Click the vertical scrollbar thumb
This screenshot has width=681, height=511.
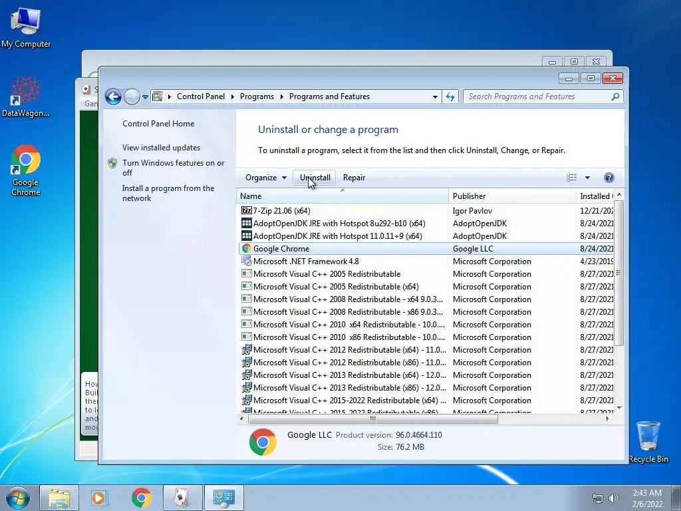tap(618, 272)
